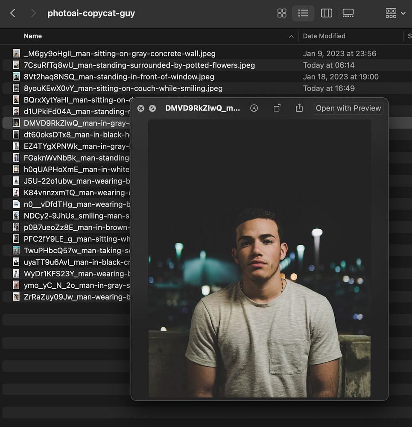Select uyaTT9u6AvI man-in-black file
This screenshot has height=427, width=412.
[x=67, y=262]
